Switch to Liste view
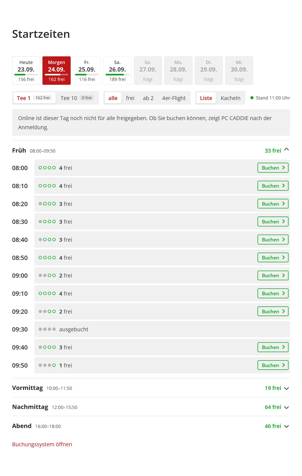Screen dimensions: 302x476 206,98
